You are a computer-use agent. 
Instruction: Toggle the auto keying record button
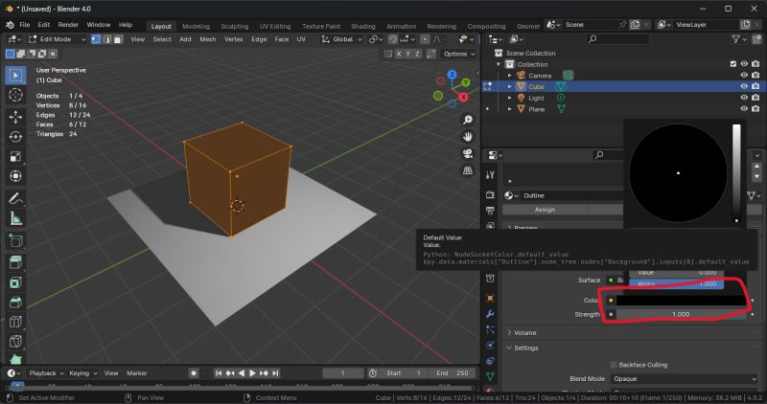click(x=194, y=373)
